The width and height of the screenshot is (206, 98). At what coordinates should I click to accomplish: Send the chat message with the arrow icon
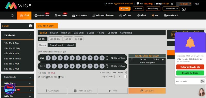[202, 81]
